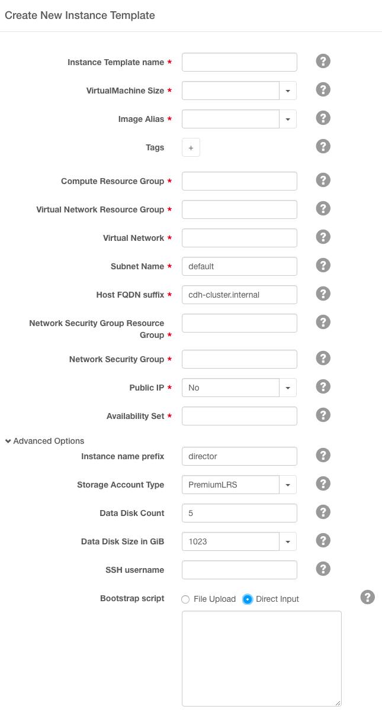382x716 pixels.
Task: Click help icon for Instance Template name
Action: click(323, 62)
